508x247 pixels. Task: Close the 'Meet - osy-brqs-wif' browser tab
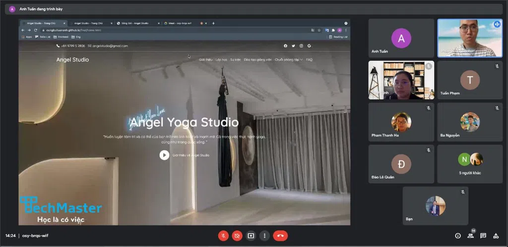click(x=206, y=23)
